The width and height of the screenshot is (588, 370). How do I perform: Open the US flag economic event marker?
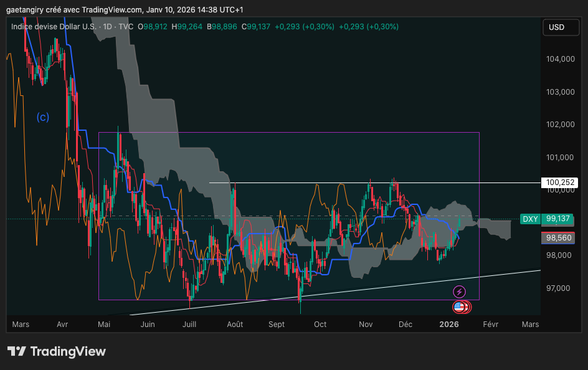[460, 306]
